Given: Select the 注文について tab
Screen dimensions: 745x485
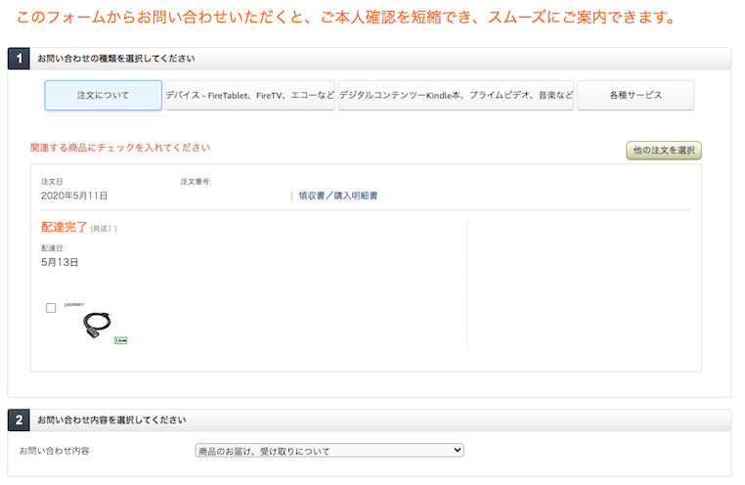Looking at the screenshot, I should (x=104, y=96).
